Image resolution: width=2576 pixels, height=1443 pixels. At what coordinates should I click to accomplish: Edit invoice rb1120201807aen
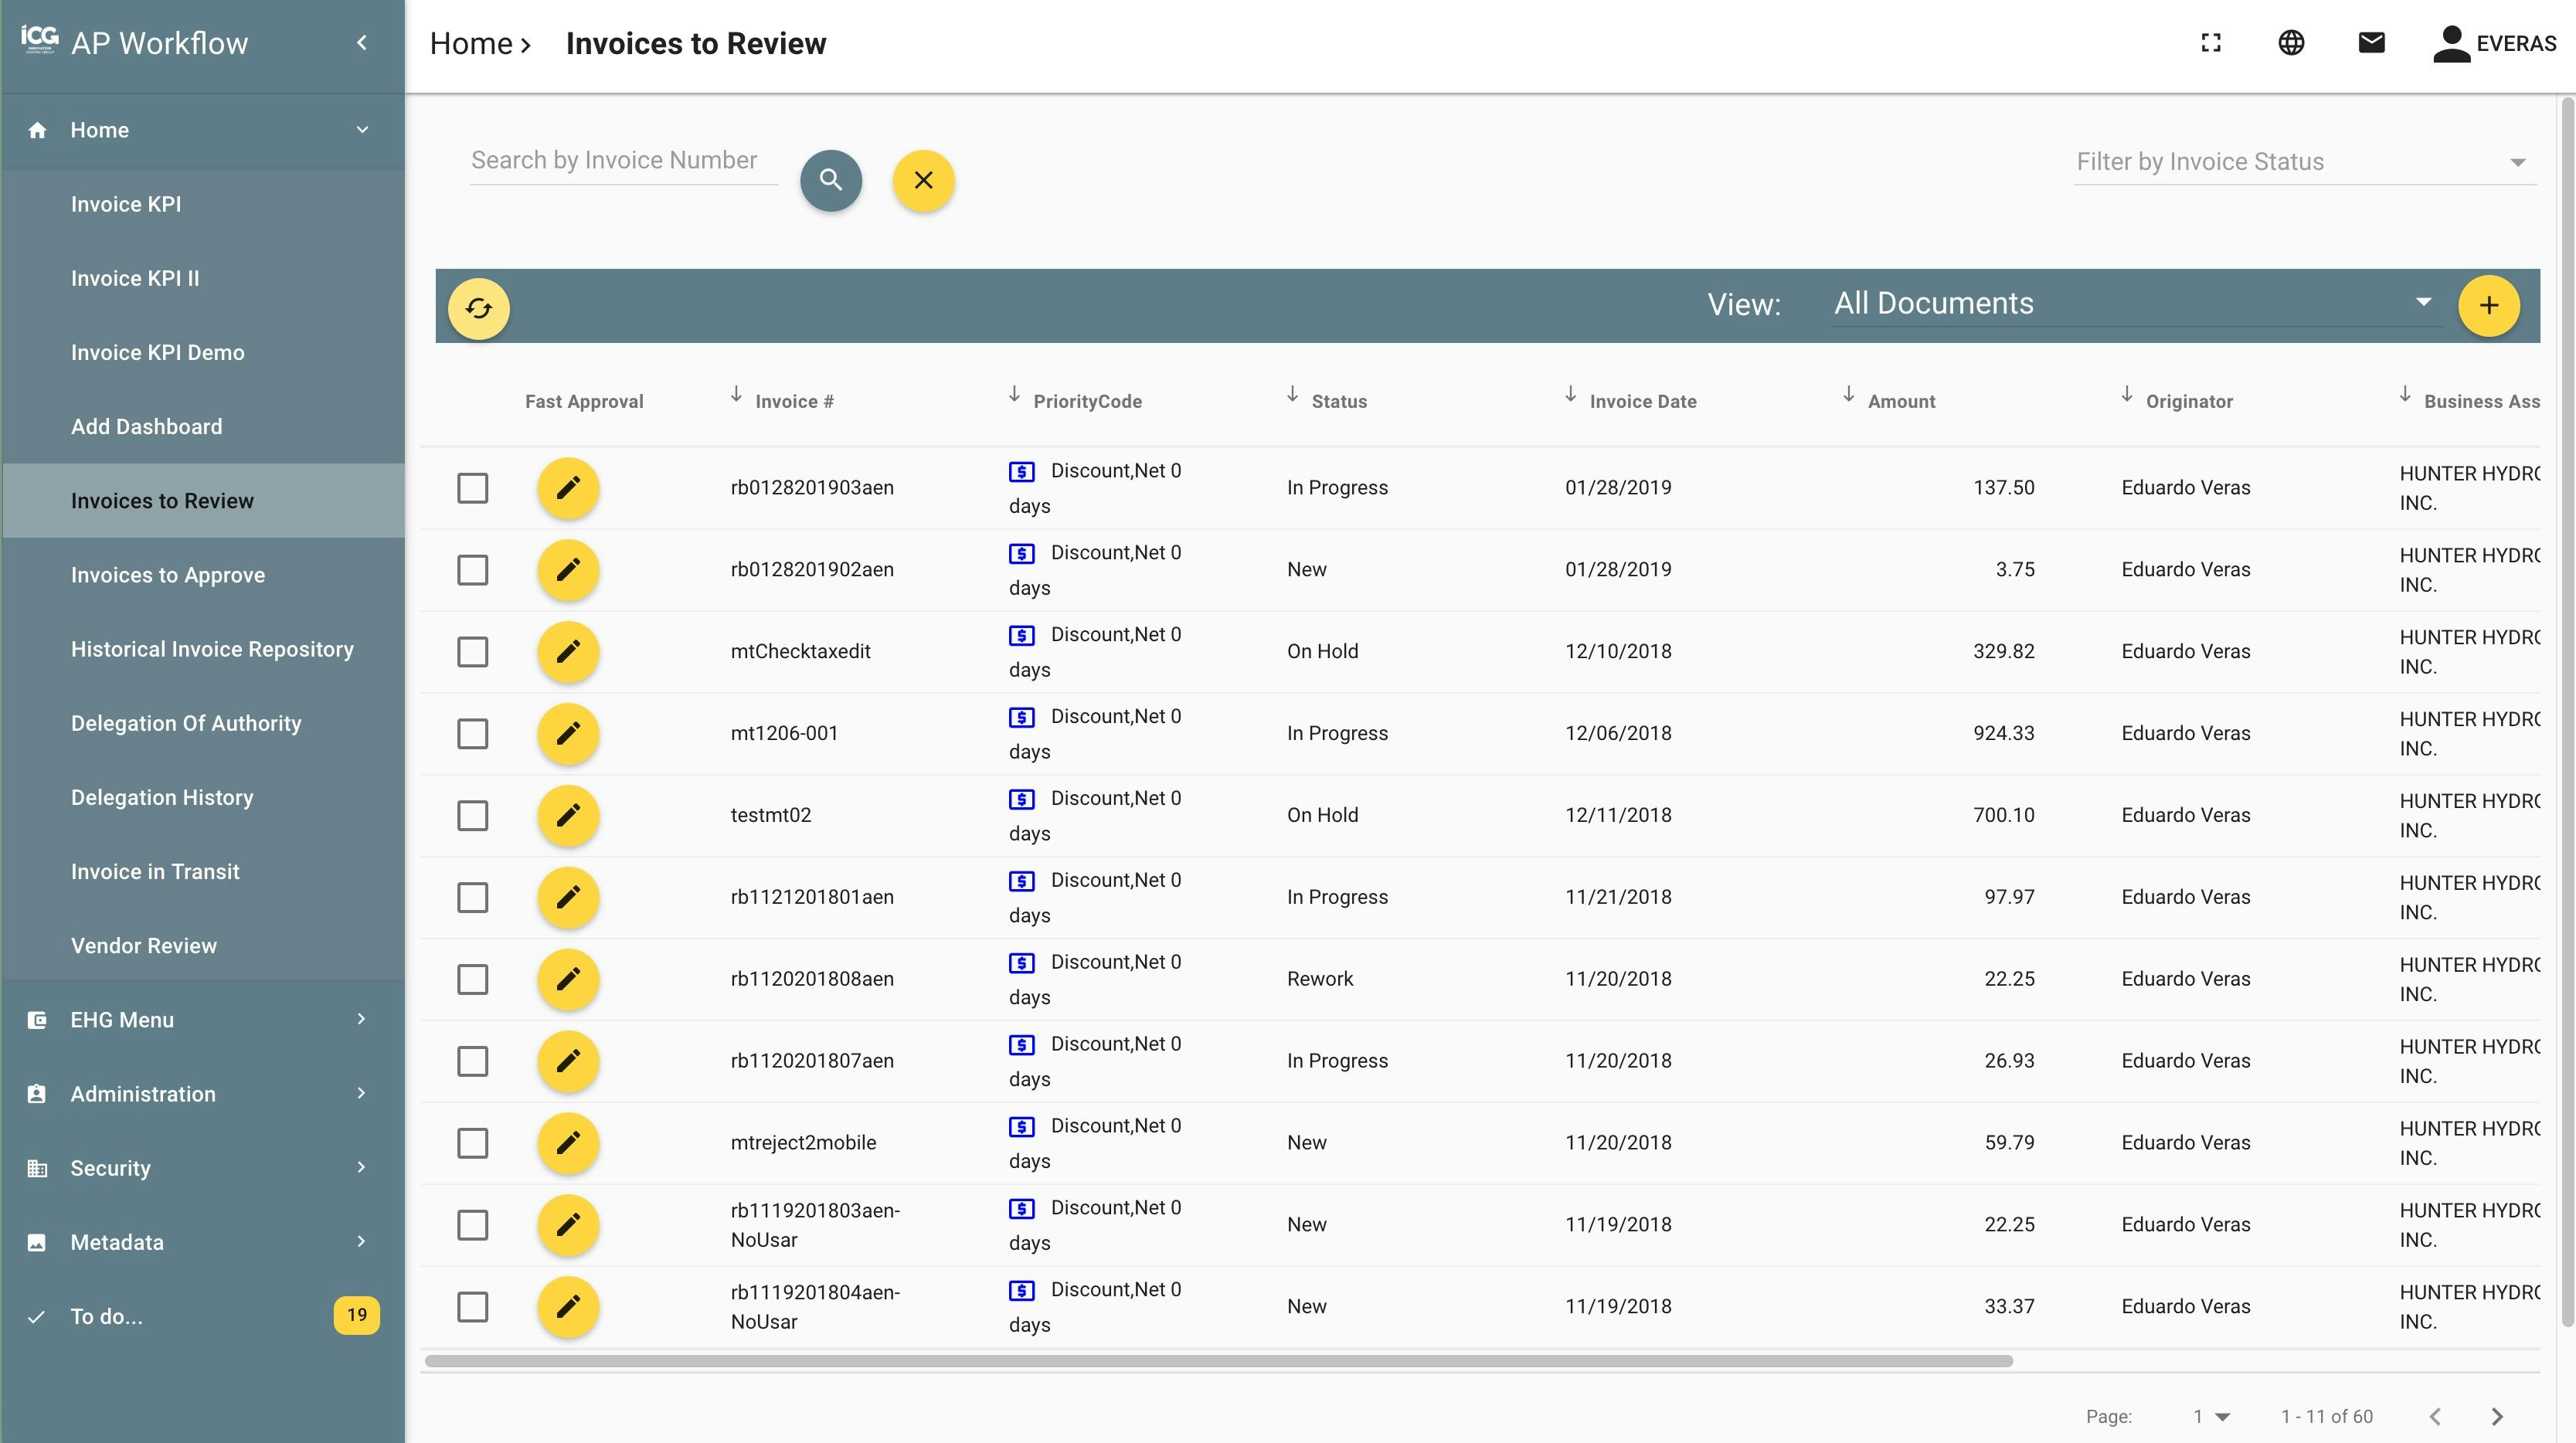tap(568, 1061)
